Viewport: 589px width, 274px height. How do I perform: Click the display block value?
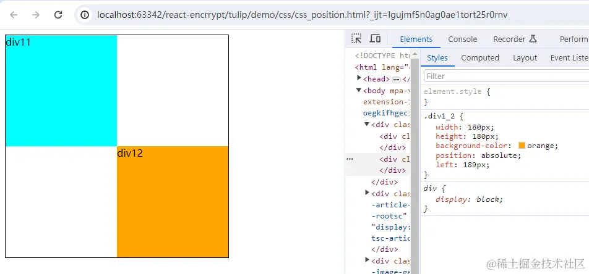point(488,199)
